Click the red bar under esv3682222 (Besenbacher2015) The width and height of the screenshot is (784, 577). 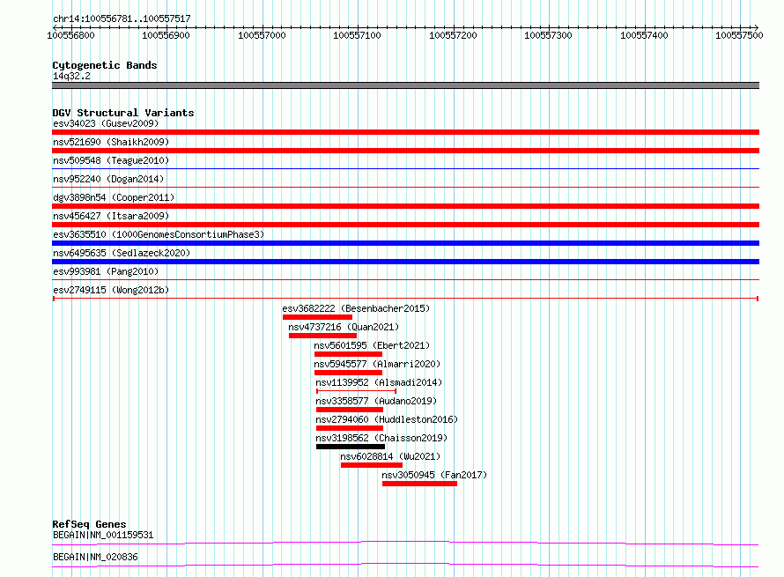[x=317, y=317]
